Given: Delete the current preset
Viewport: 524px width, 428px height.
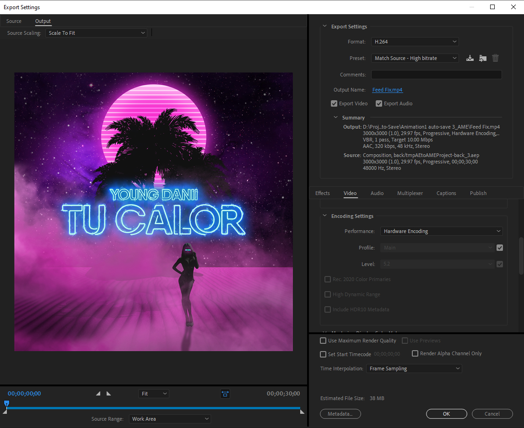Looking at the screenshot, I should point(495,58).
